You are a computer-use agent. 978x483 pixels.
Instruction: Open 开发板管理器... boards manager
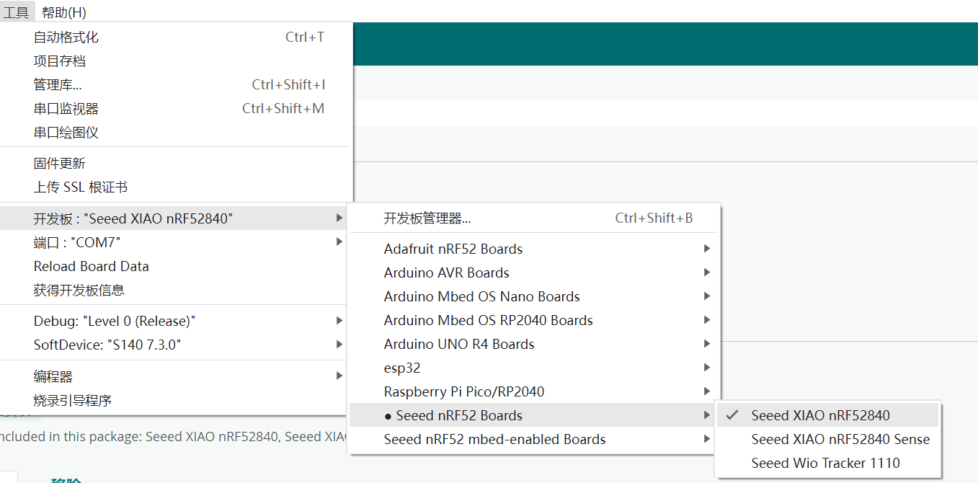click(x=534, y=218)
